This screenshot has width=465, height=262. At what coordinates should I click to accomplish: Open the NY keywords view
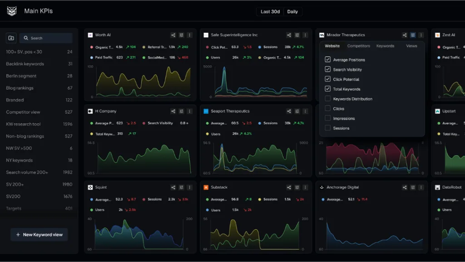[x=39, y=161]
